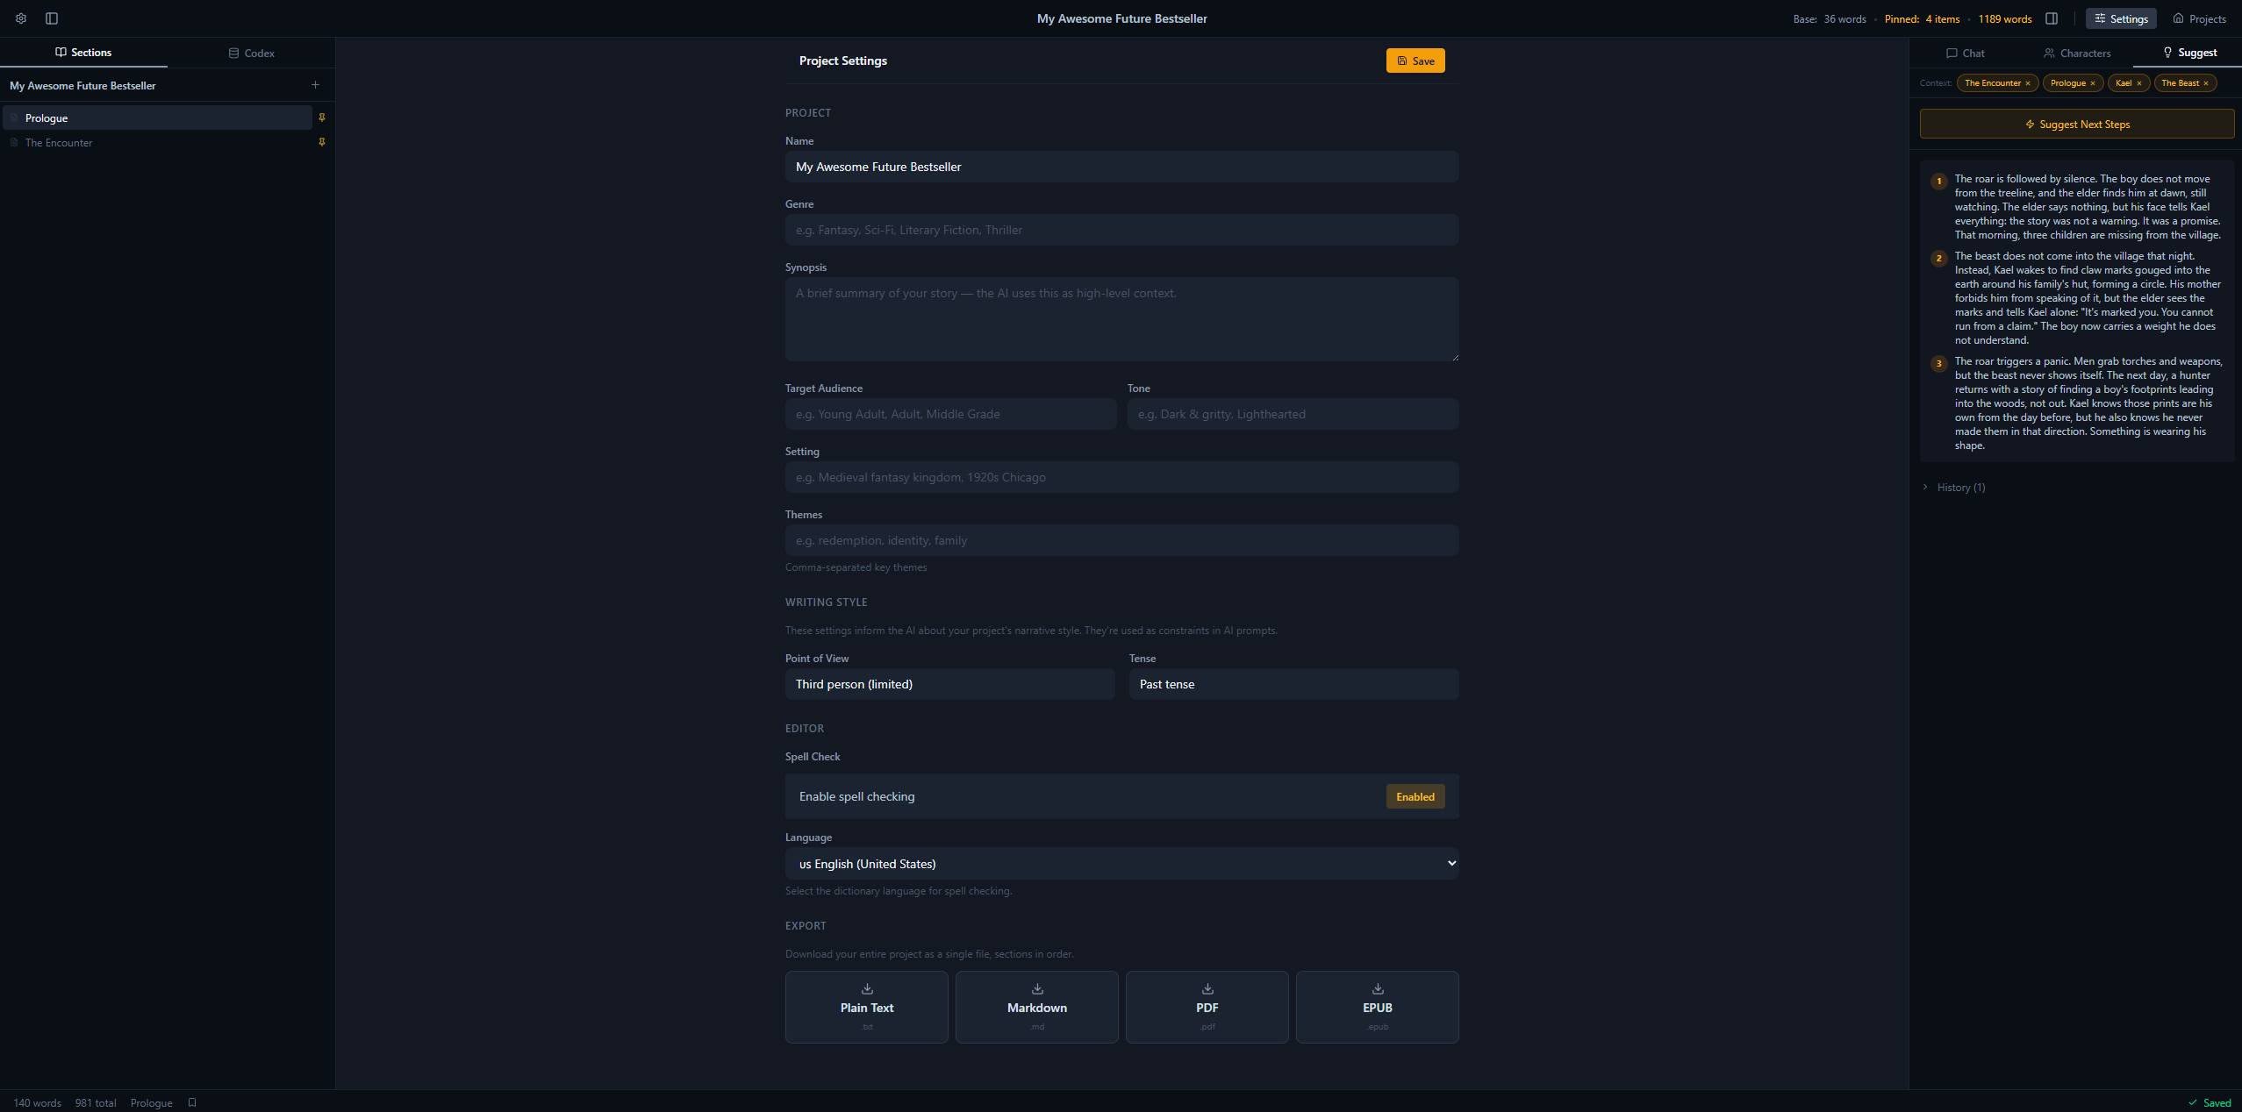This screenshot has height=1112, width=2242.
Task: Export project as EPUB
Action: pos(1378,1007)
